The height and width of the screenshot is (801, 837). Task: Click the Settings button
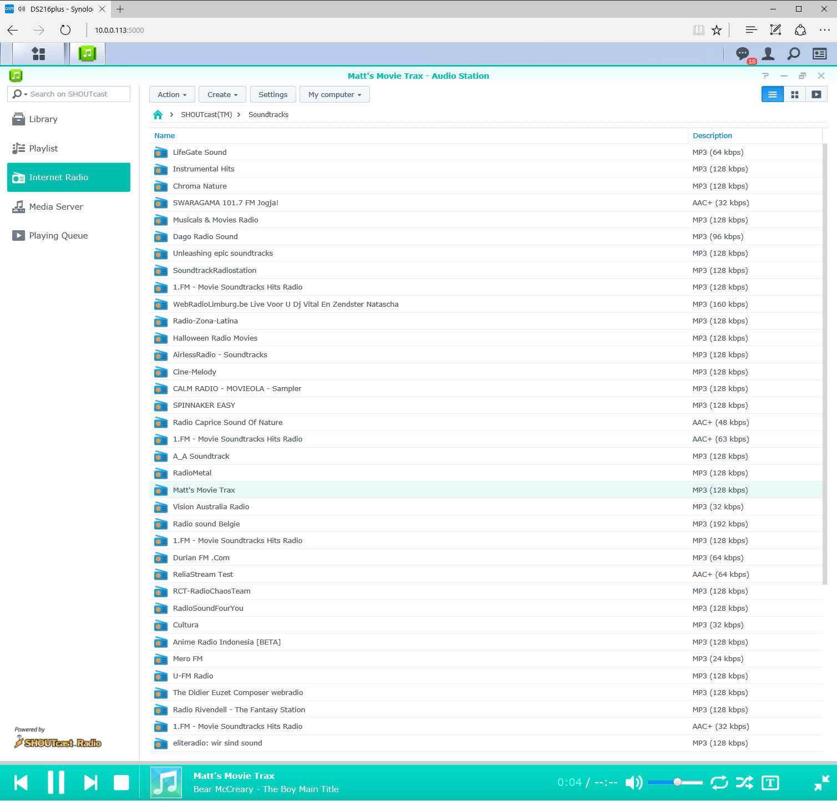point(273,95)
